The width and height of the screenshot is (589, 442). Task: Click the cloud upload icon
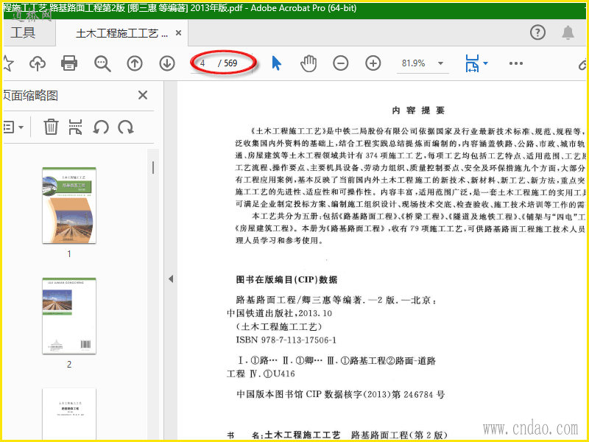coord(38,63)
